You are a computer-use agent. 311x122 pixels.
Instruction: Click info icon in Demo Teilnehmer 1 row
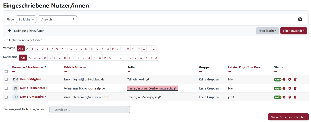pyautogui.click(x=284, y=88)
